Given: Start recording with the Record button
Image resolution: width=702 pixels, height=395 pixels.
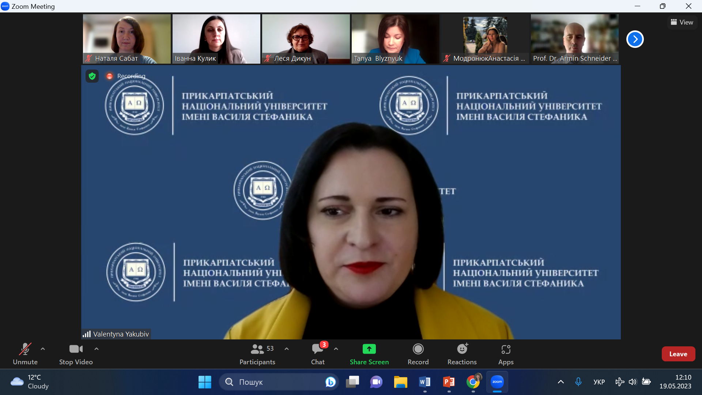Looking at the screenshot, I should (418, 354).
